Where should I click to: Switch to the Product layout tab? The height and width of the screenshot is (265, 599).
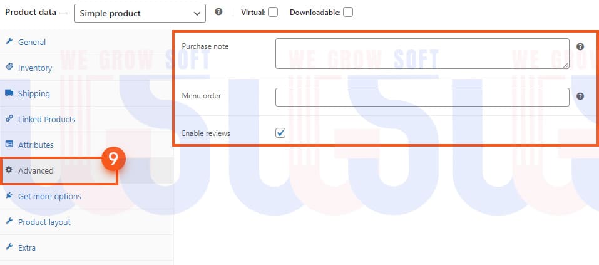[87, 222]
